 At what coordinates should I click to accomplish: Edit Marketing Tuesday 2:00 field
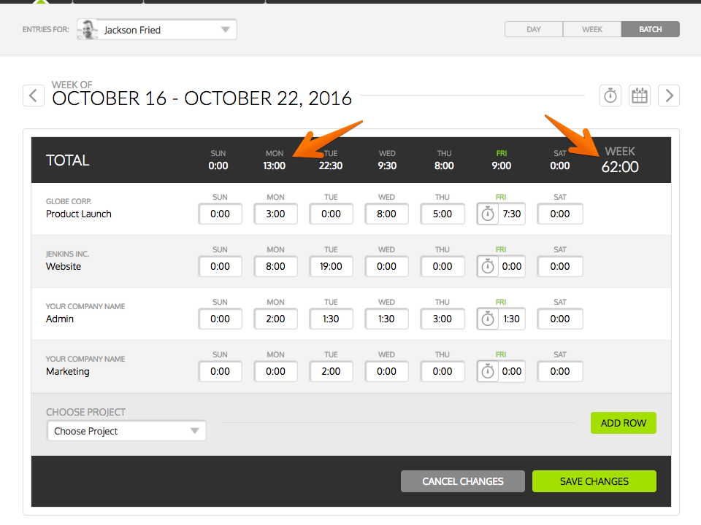332,371
